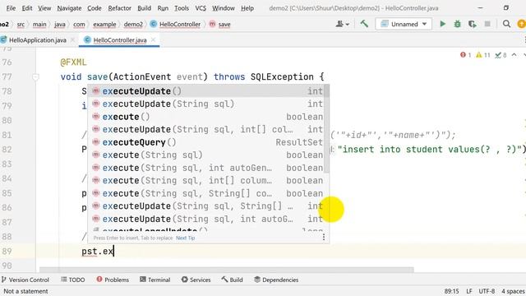Click src in breadcrumb path

click(x=21, y=24)
